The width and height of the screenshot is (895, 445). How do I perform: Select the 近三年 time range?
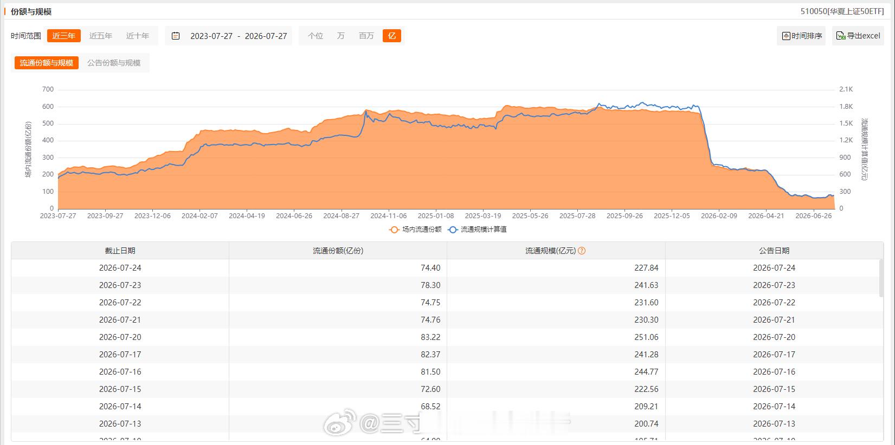pyautogui.click(x=64, y=36)
